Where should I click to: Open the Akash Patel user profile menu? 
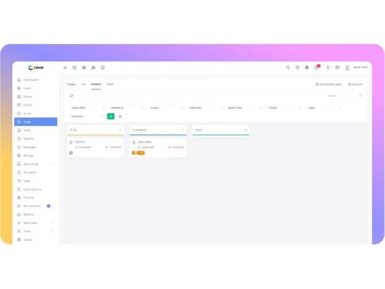[x=357, y=67]
